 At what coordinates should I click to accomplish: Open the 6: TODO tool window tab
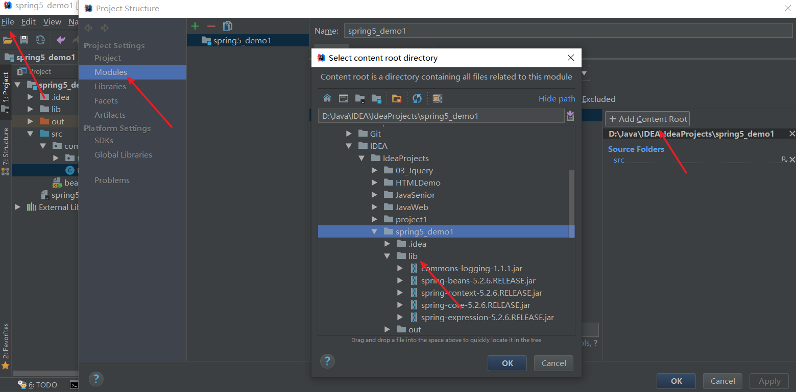pos(37,385)
